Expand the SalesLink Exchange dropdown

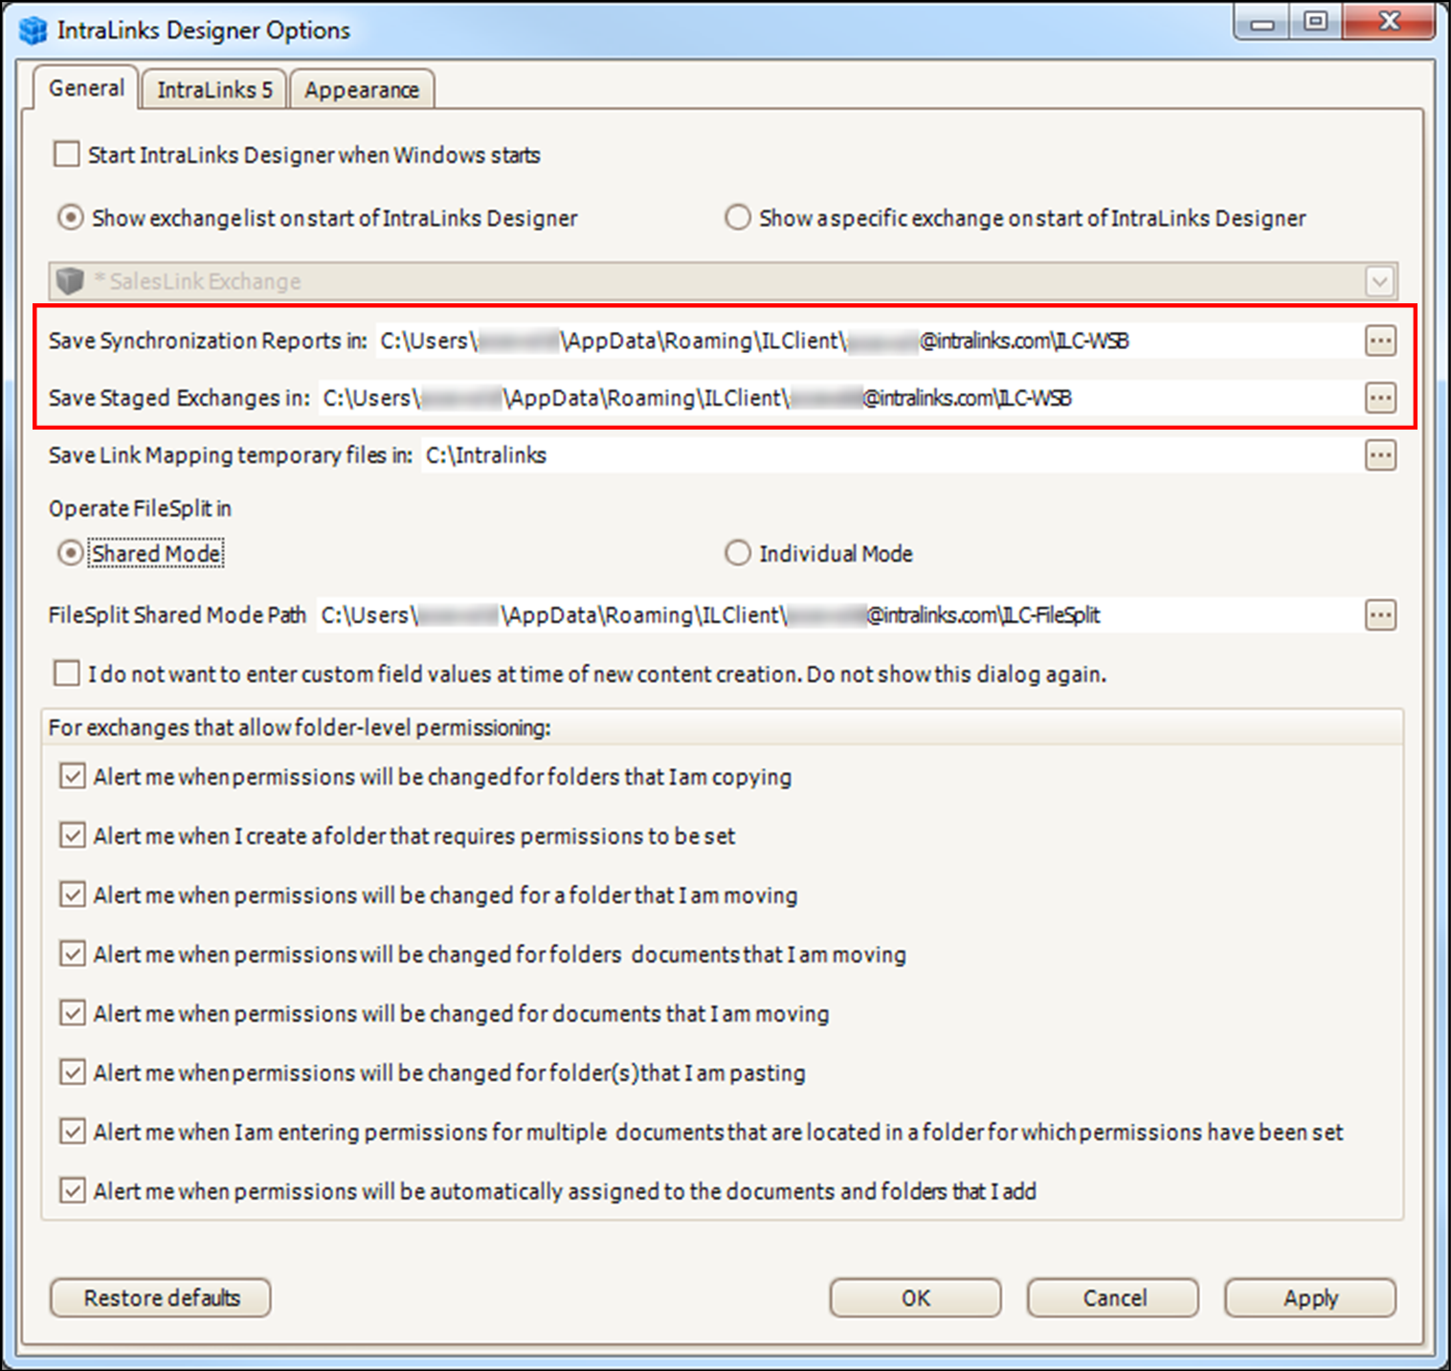(1379, 281)
